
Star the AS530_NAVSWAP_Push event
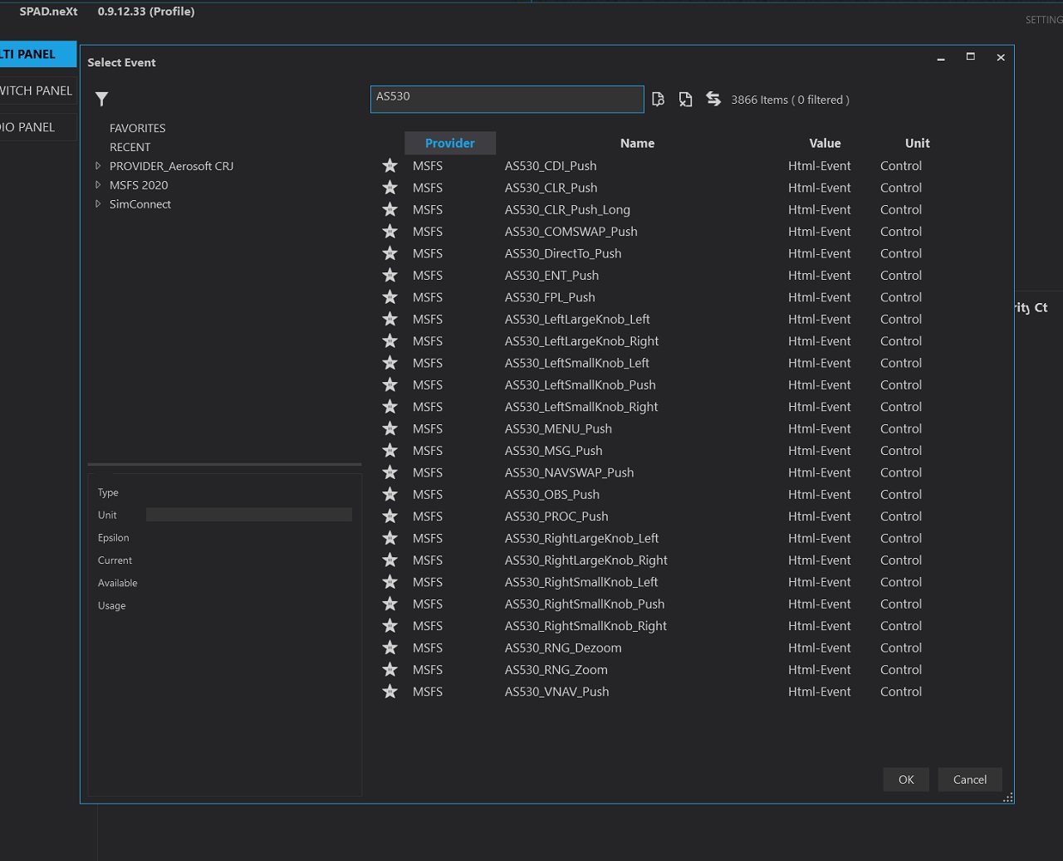pyautogui.click(x=389, y=472)
